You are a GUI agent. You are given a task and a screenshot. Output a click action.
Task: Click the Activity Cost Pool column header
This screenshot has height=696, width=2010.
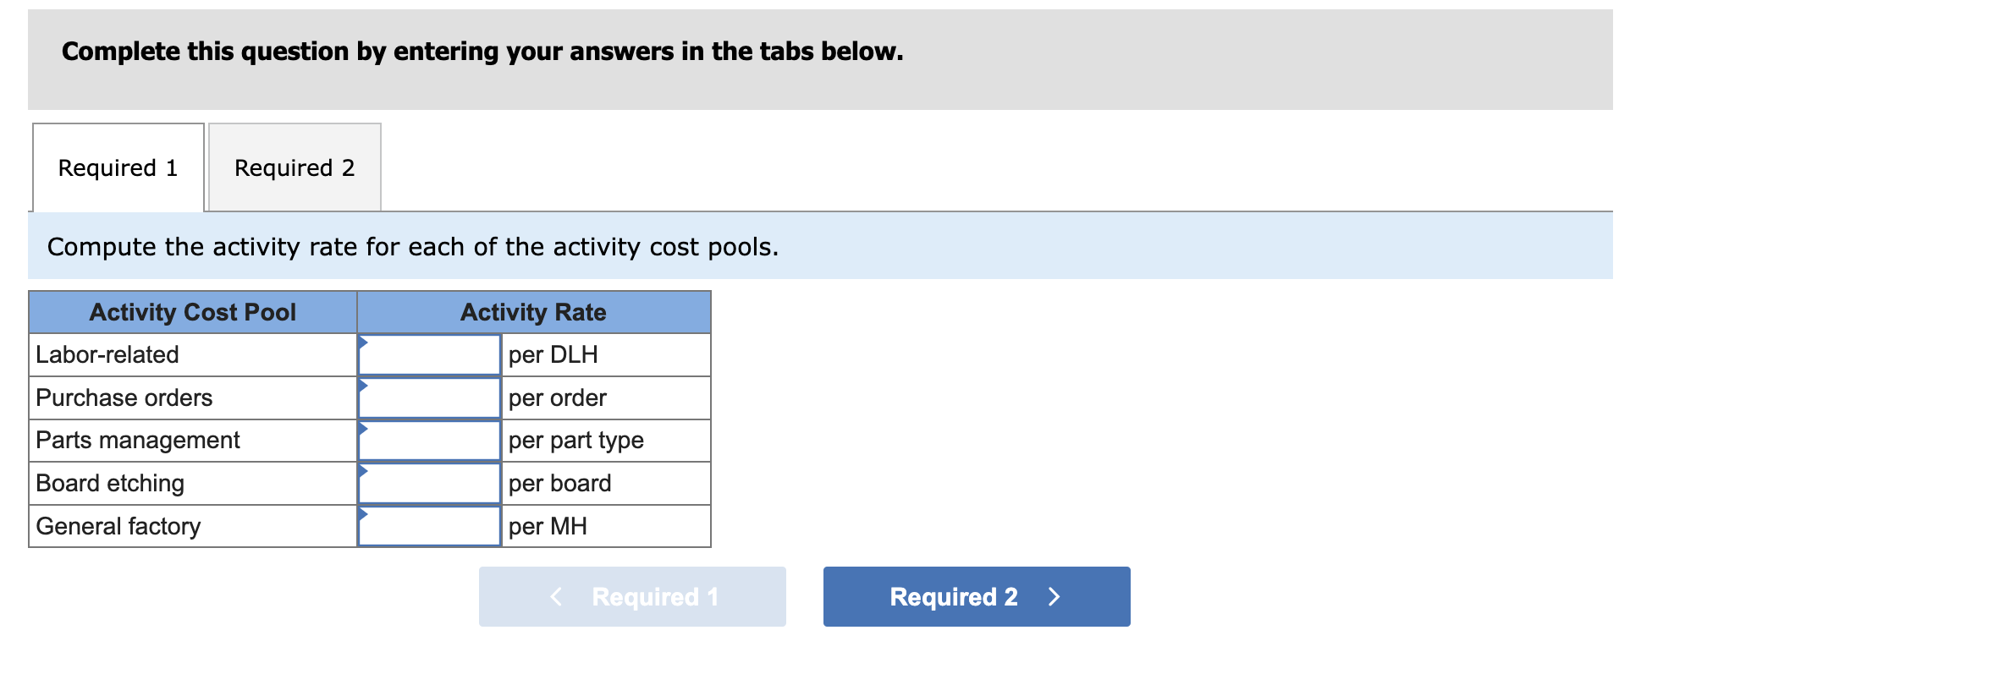(x=192, y=312)
